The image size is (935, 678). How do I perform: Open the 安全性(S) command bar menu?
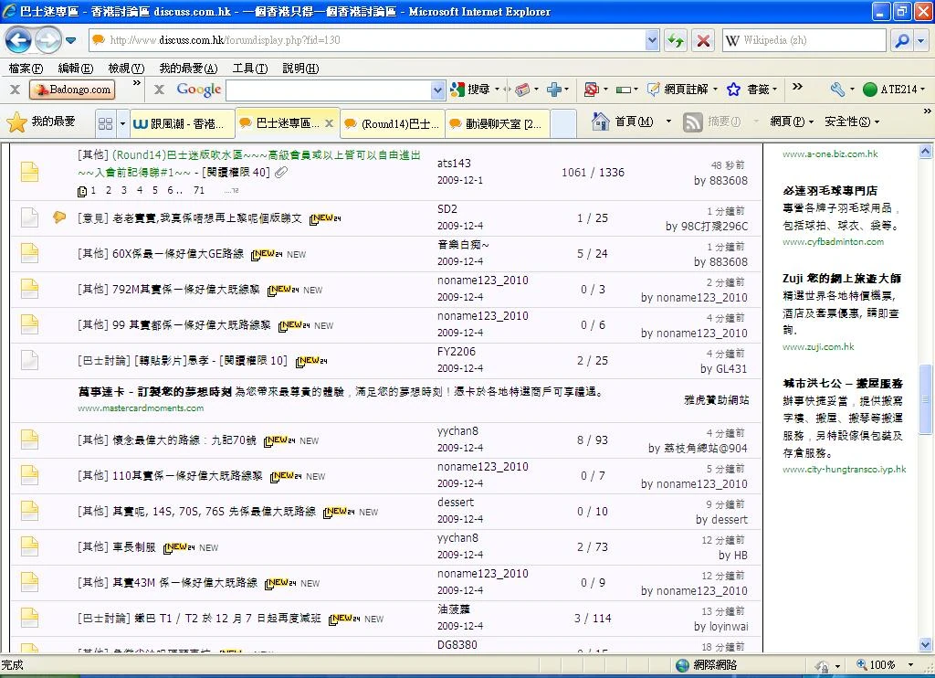852,122
